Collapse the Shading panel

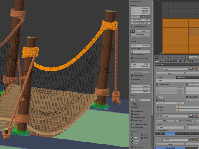point(131,107)
